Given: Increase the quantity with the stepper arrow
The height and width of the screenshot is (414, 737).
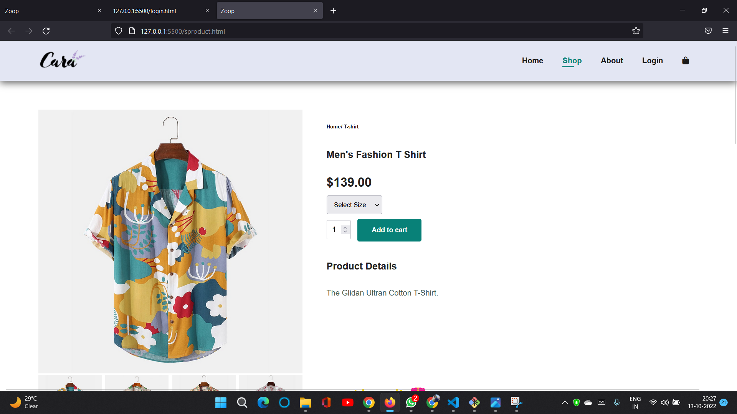Looking at the screenshot, I should pyautogui.click(x=345, y=227).
